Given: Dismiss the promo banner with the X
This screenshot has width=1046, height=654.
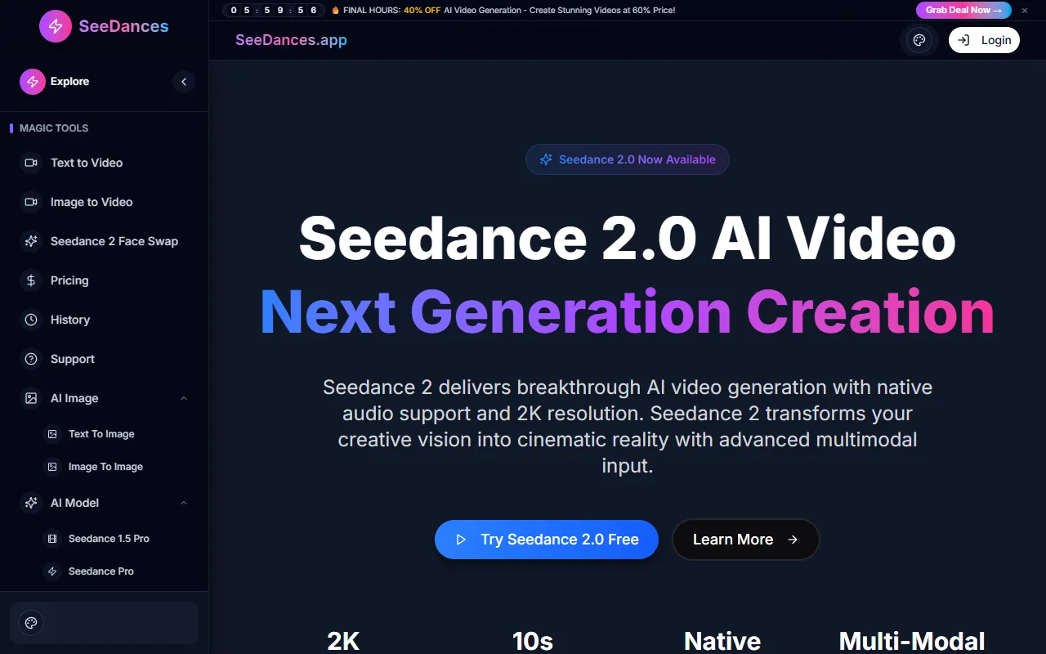Looking at the screenshot, I should 1025,11.
